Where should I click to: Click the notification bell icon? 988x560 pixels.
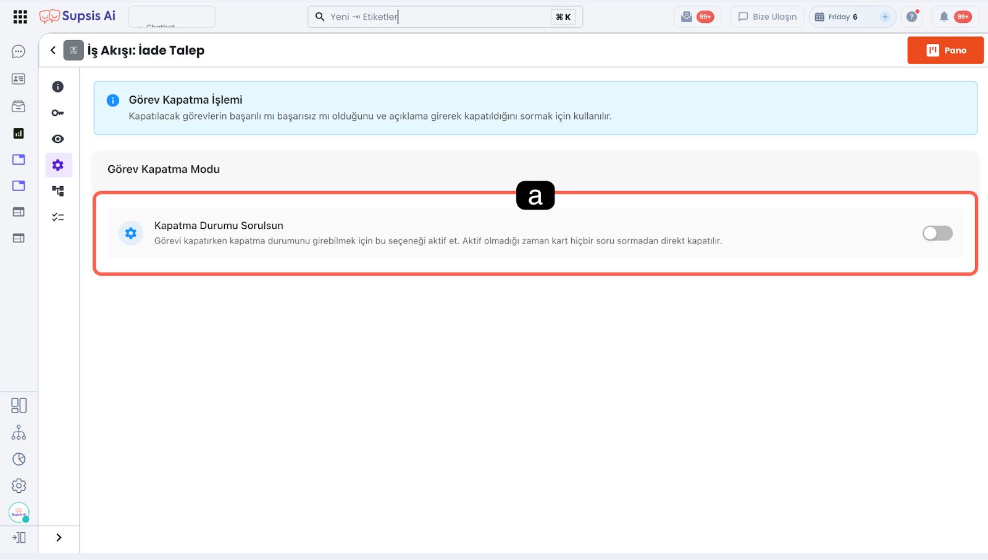click(x=944, y=17)
